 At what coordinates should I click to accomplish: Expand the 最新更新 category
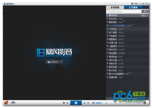108,22
